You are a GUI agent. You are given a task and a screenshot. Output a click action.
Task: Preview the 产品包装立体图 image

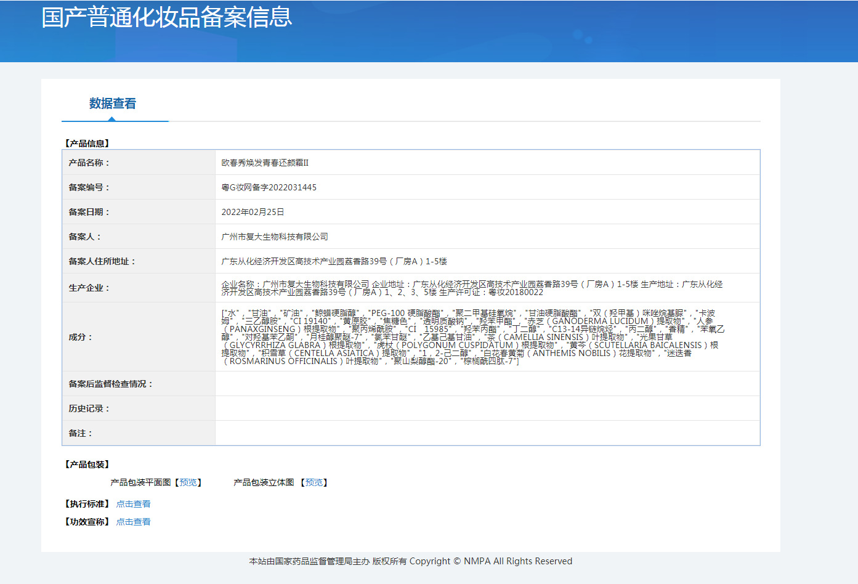[x=314, y=482]
